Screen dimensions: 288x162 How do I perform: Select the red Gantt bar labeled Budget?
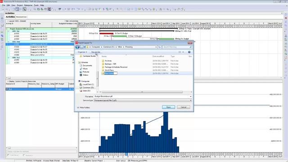106,33
